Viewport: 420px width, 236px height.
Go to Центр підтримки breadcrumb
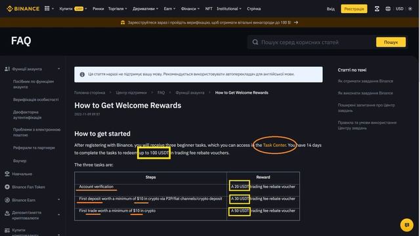point(131,92)
